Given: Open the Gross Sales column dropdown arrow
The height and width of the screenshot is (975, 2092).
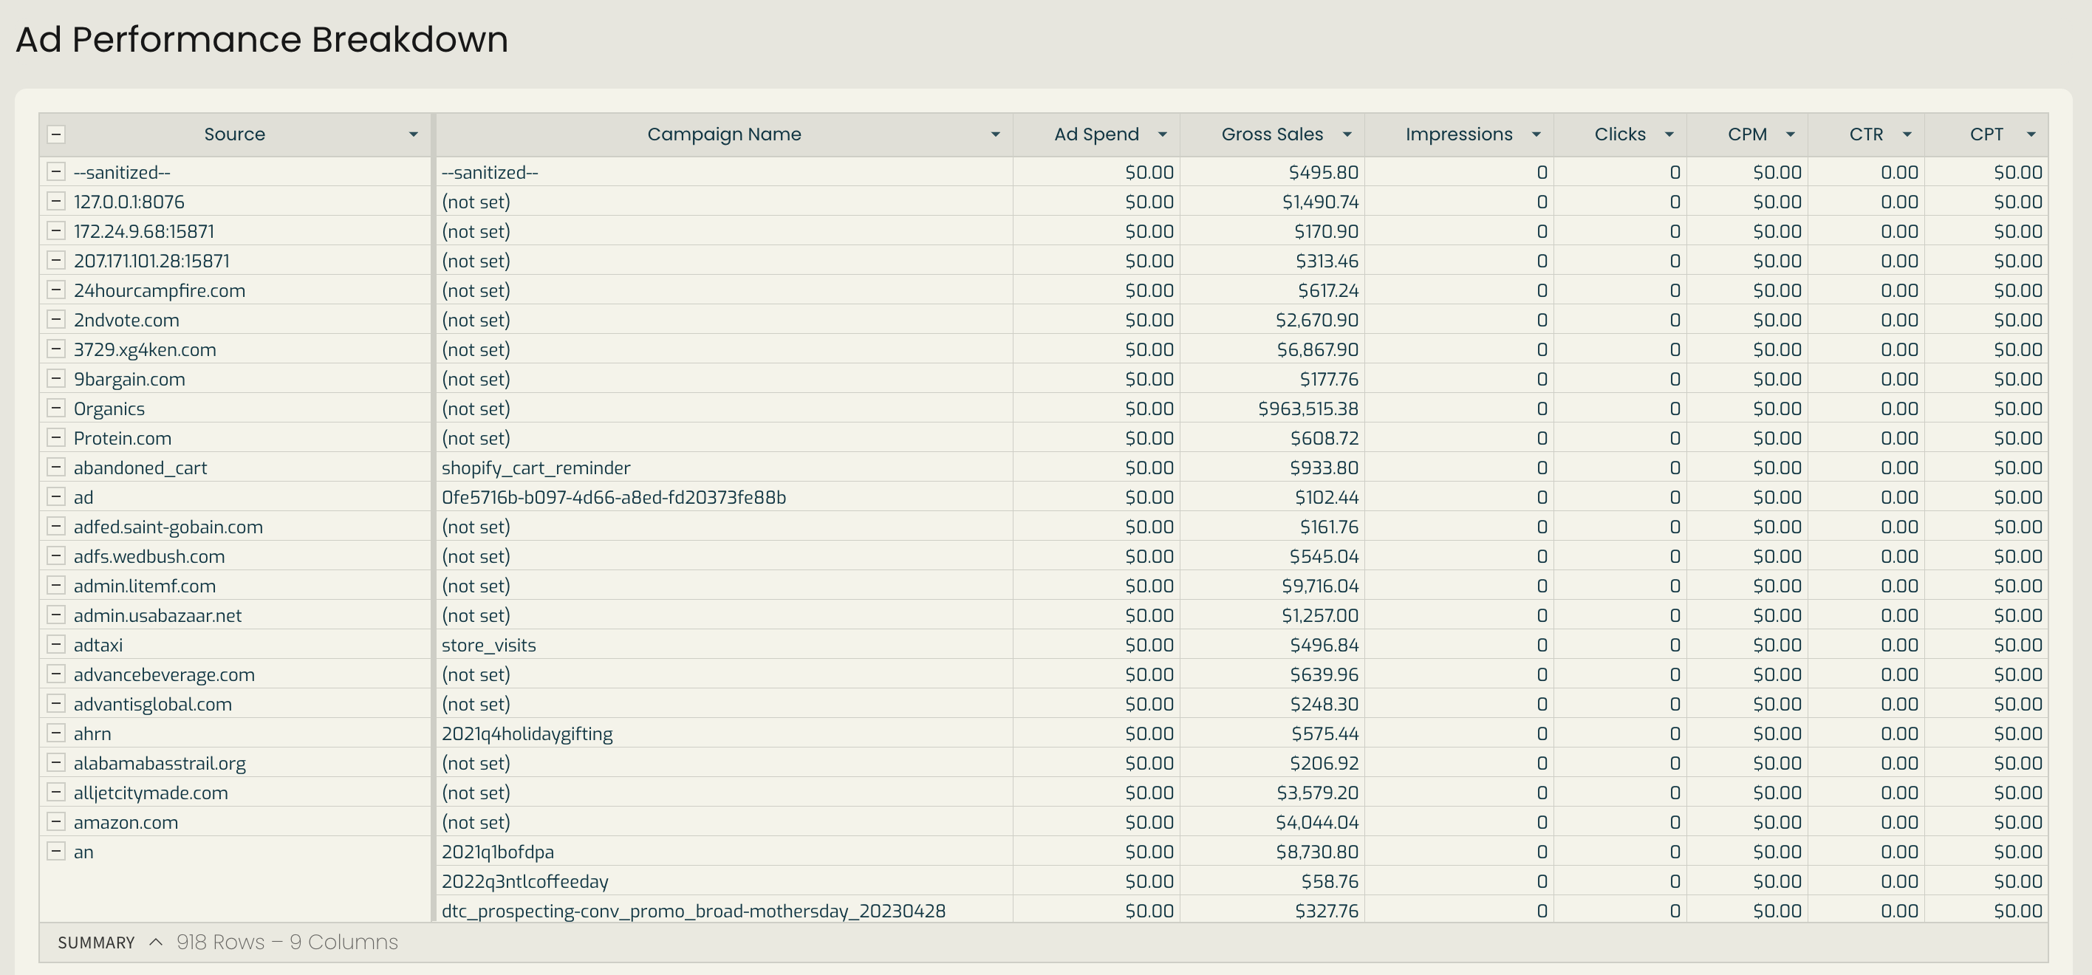Looking at the screenshot, I should tap(1347, 134).
